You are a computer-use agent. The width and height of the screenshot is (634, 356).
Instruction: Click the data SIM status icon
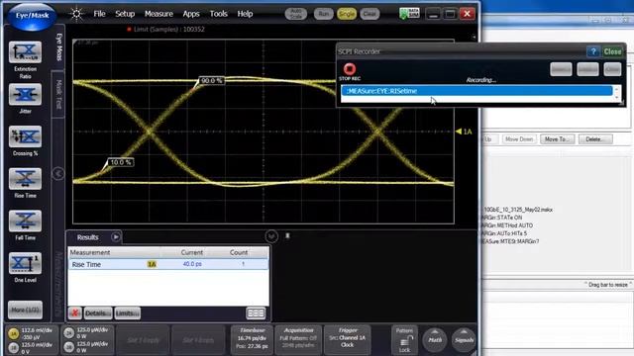(x=409, y=14)
